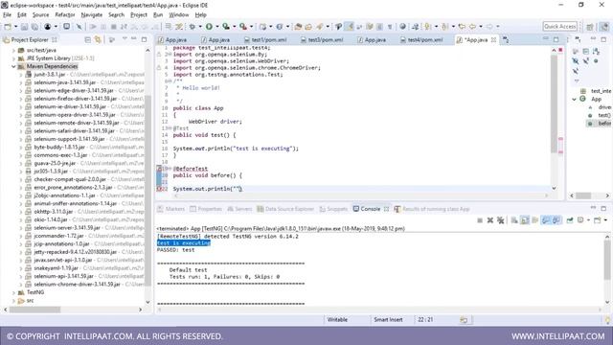Click the 'Writable' status bar entry
Screen dimensions: 613x345
coord(337,319)
